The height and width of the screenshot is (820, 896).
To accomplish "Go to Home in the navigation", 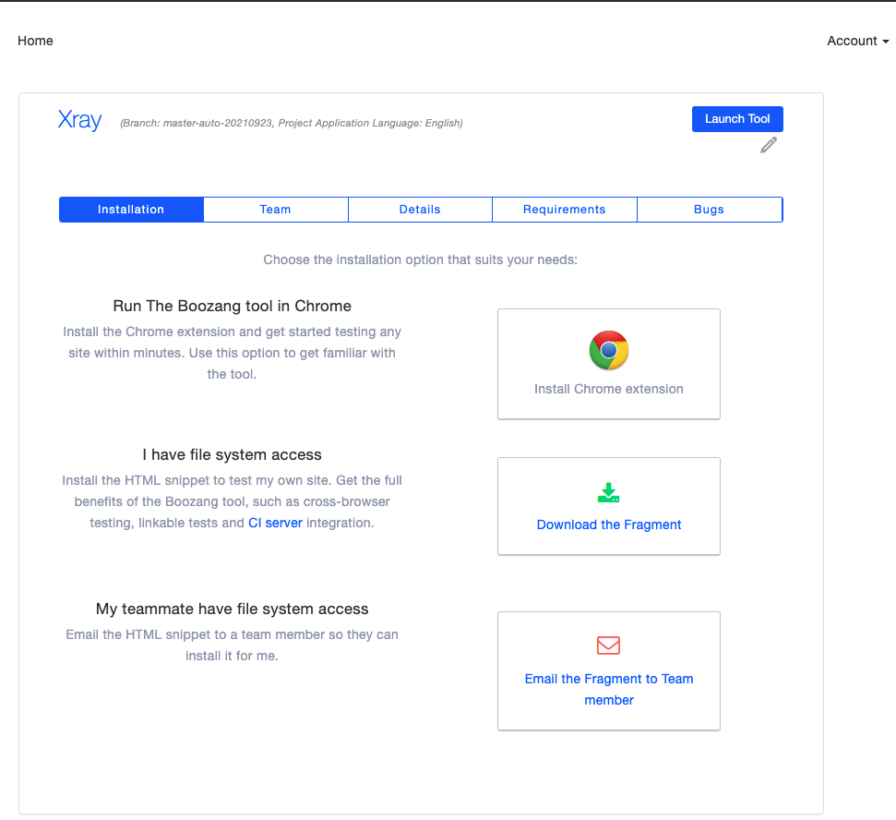I will coord(35,41).
